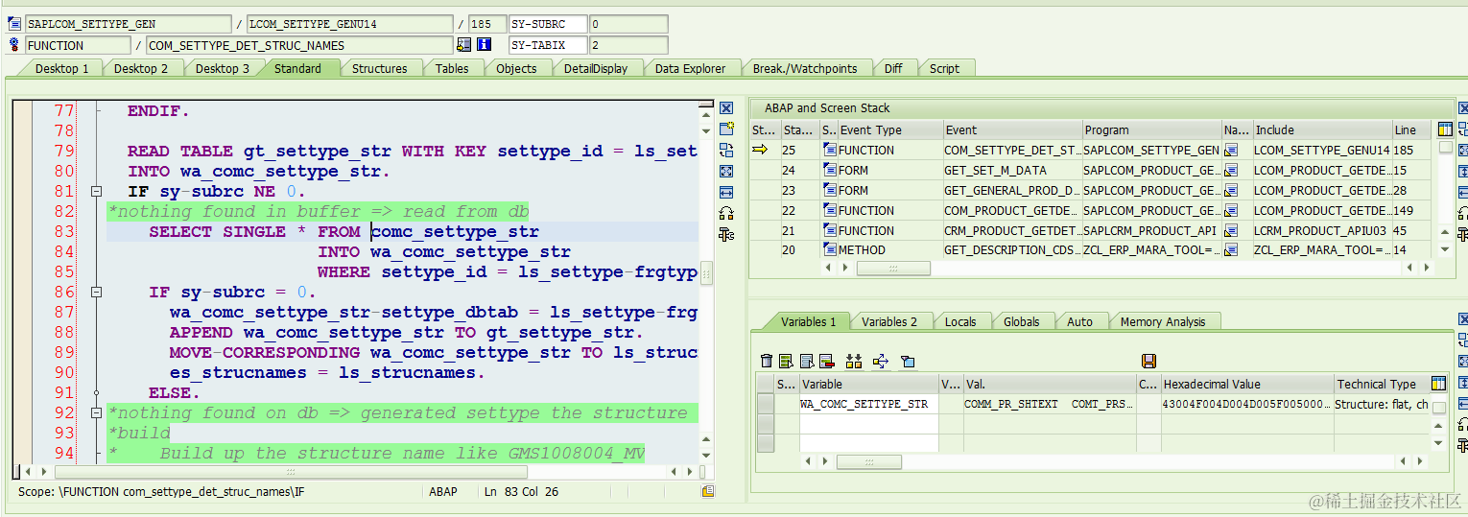This screenshot has width=1468, height=517.
Task: Click the Technical Type column header
Action: pos(1381,384)
